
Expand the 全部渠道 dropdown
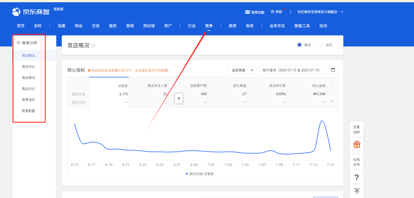(x=242, y=70)
